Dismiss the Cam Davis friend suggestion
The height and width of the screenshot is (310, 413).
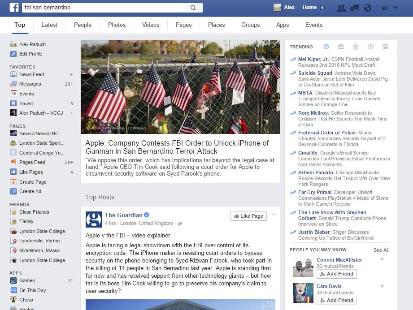click(382, 286)
